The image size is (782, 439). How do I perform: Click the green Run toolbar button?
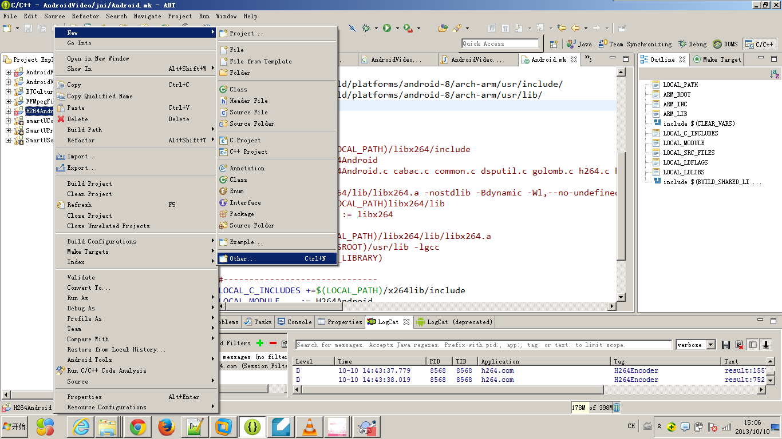(x=387, y=28)
